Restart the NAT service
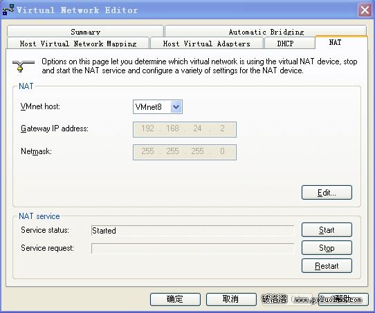Image resolution: width=375 pixels, height=313 pixels. pos(327,266)
